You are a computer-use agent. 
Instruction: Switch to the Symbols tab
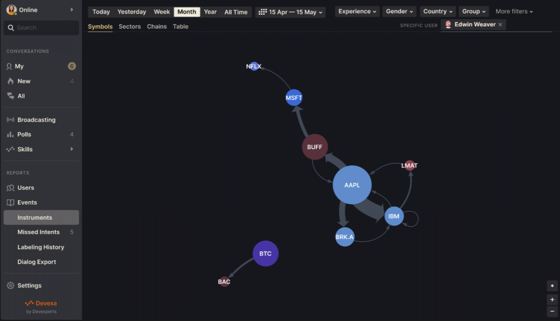[100, 26]
